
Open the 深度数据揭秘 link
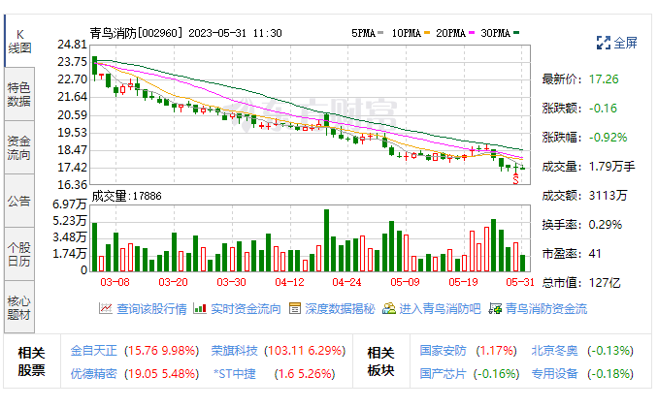pyautogui.click(x=340, y=309)
